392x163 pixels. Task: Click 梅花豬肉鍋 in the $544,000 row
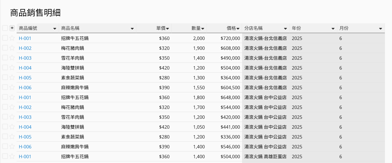(72, 107)
